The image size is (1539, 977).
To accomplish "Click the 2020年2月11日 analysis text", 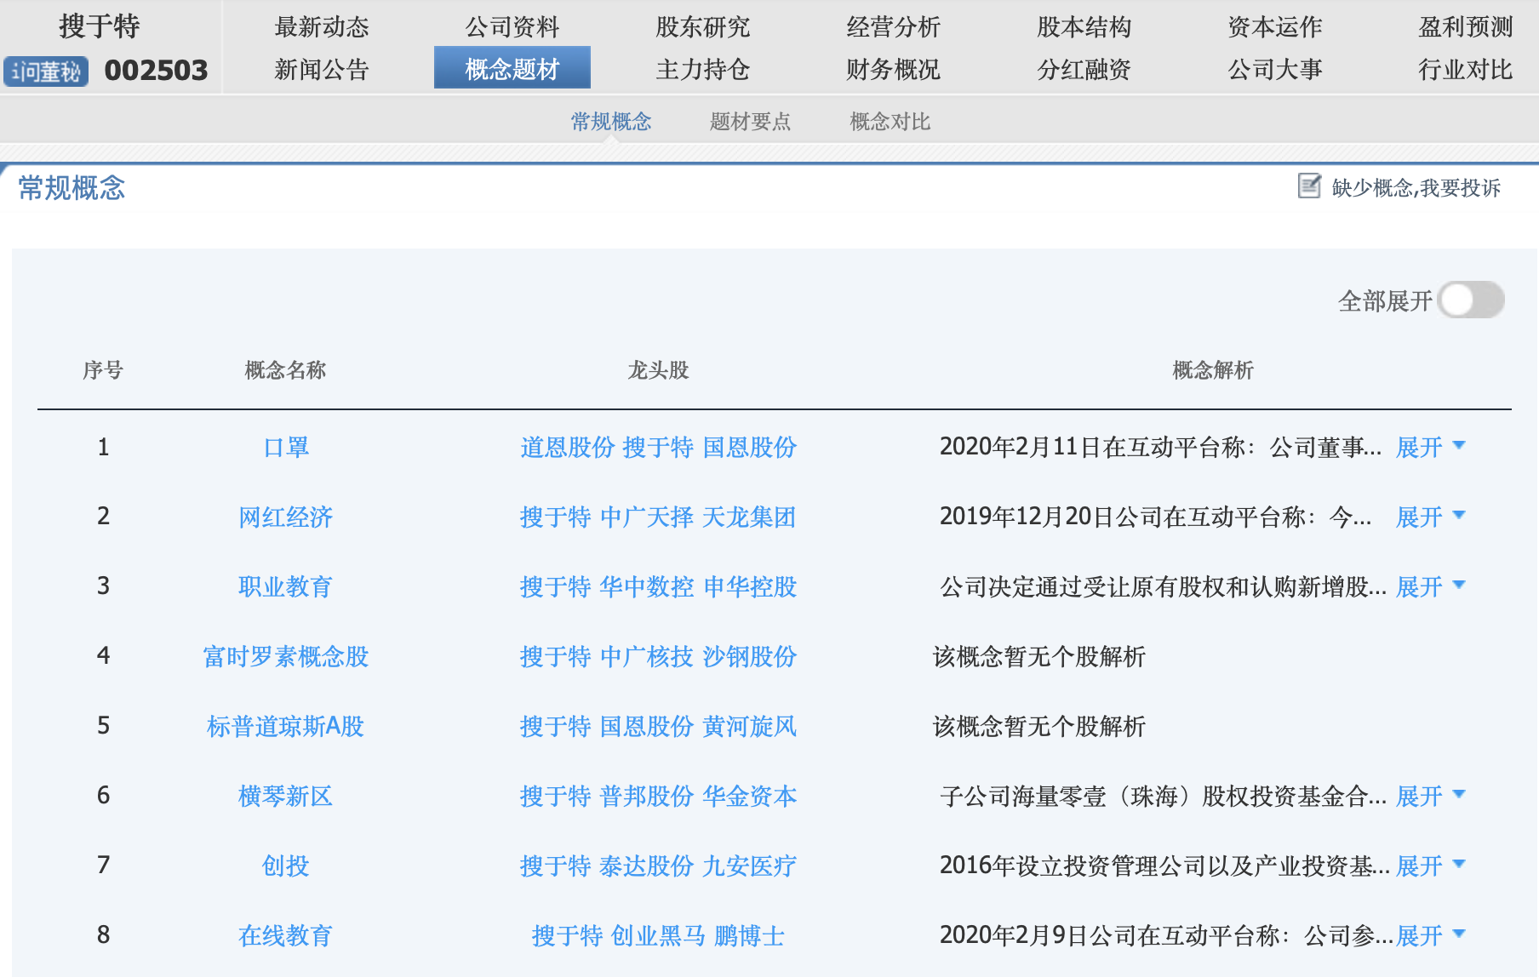I will point(1160,447).
